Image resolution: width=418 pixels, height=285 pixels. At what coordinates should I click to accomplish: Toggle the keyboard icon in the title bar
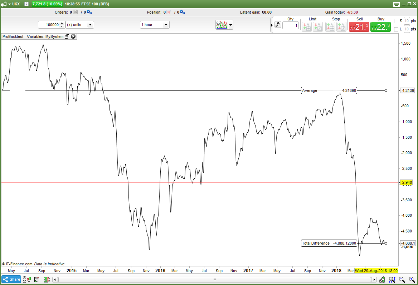pyautogui.click(x=396, y=4)
